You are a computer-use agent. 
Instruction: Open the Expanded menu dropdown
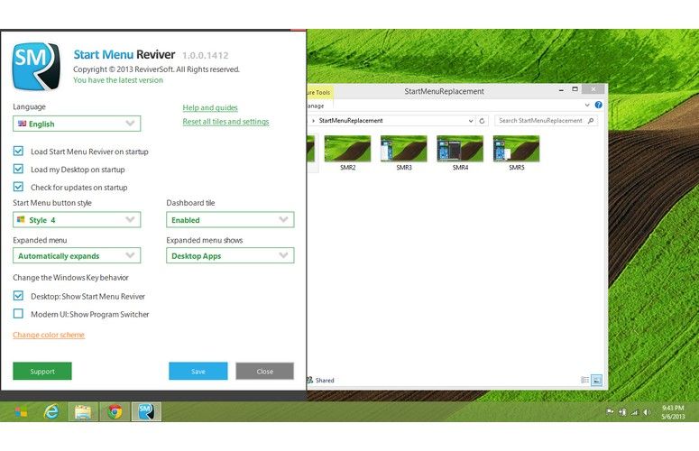point(77,256)
